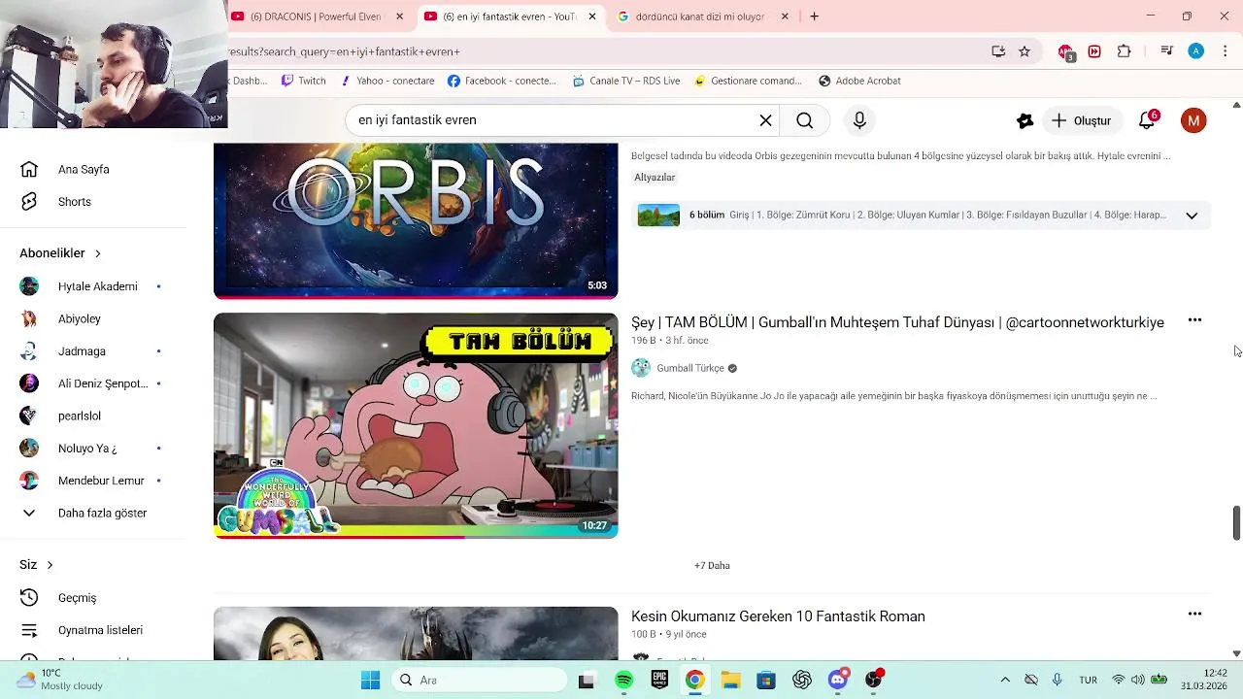Play the Gumball TAM BÖLÜM thumbnail
The image size is (1243, 699).
tap(416, 425)
